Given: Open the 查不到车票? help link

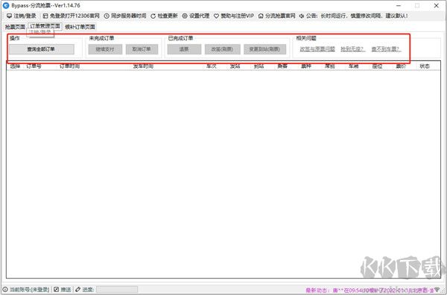Looking at the screenshot, I should click(x=387, y=49).
